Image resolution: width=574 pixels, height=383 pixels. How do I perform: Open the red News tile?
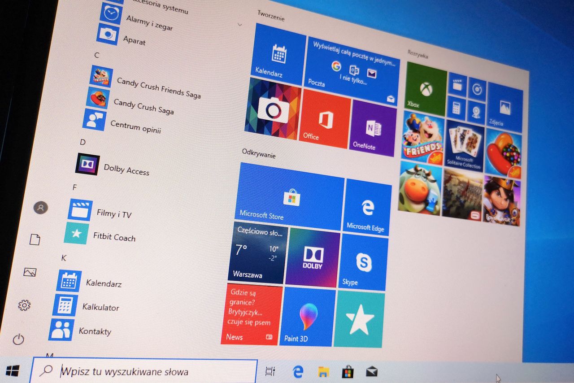251,314
